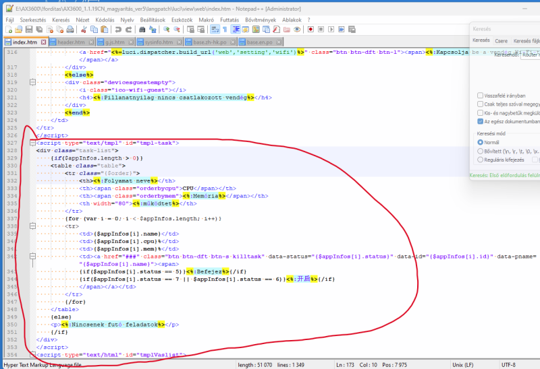The height and width of the screenshot is (369, 540).
Task: Close the header.htm tab
Action: 91,42
